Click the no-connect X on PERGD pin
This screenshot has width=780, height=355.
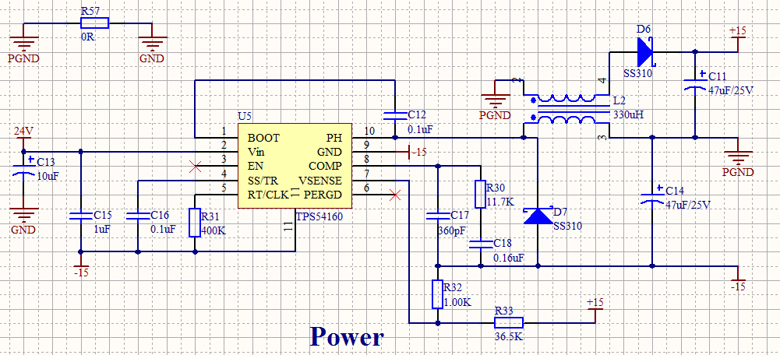[x=394, y=195]
